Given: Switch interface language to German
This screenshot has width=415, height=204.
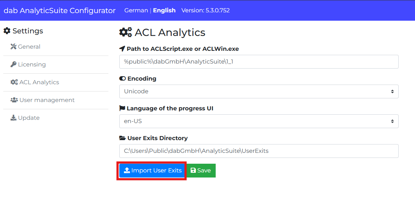Looking at the screenshot, I should coord(136,11).
